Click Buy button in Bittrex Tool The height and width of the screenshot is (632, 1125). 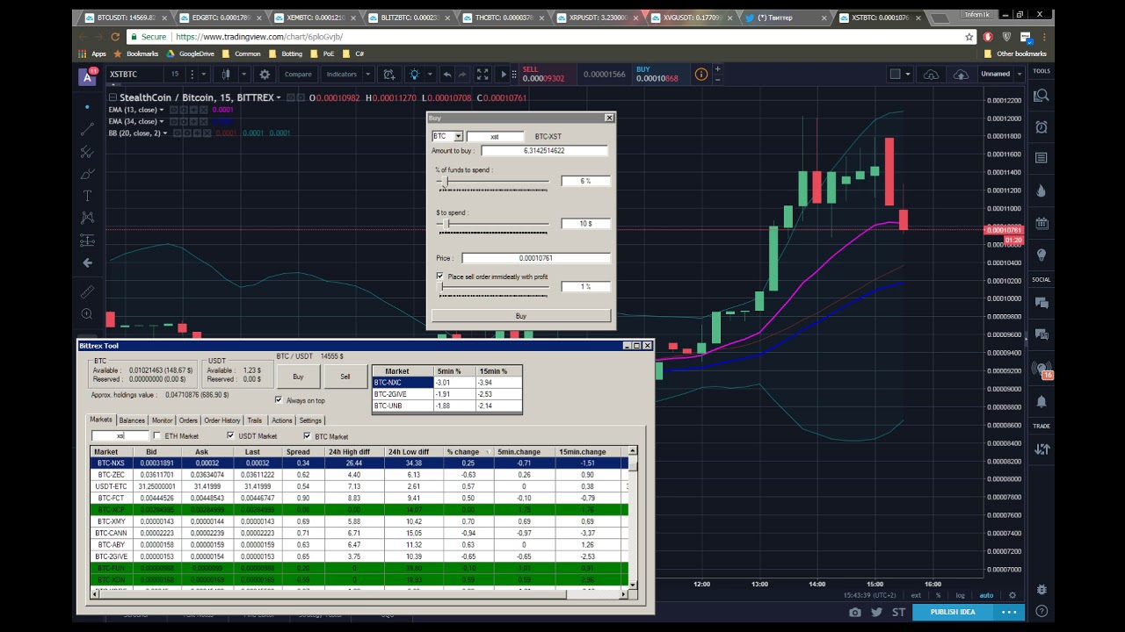[298, 377]
